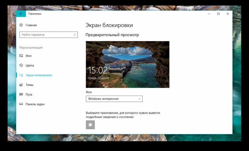The width and height of the screenshot is (249, 151).
Task: Open the Главная settings home page
Action: point(31,25)
